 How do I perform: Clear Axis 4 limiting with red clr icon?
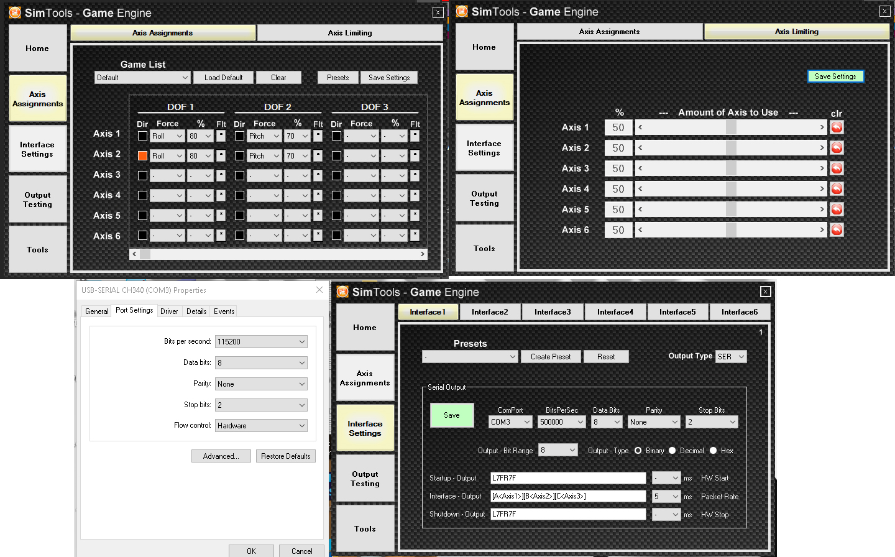(x=837, y=189)
